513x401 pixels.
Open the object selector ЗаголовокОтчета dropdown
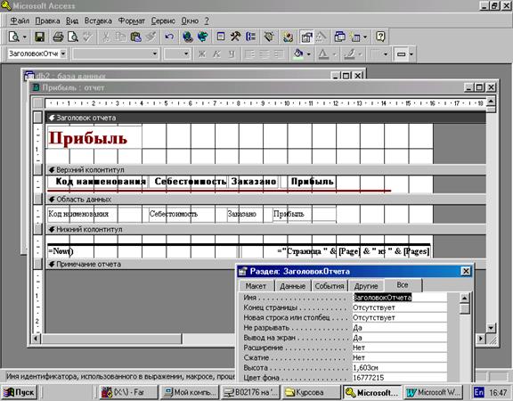click(x=63, y=53)
